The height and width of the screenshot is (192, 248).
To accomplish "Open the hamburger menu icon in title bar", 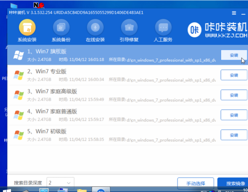I will click(x=234, y=13).
